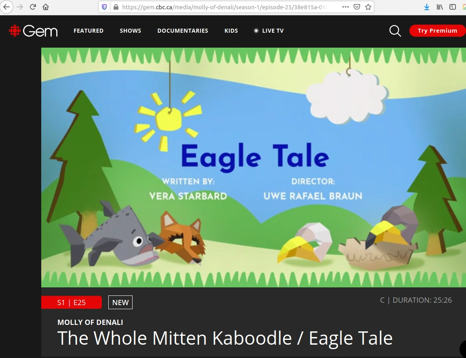Click the NEW badge
This screenshot has height=358, width=466.
click(x=120, y=302)
